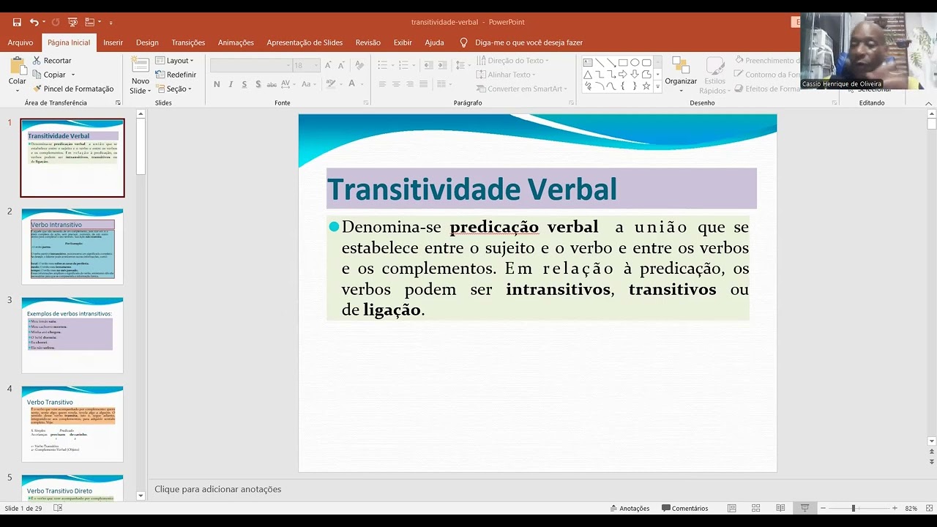Open the undo history dropdown arrow
937x527 pixels.
tap(43, 23)
